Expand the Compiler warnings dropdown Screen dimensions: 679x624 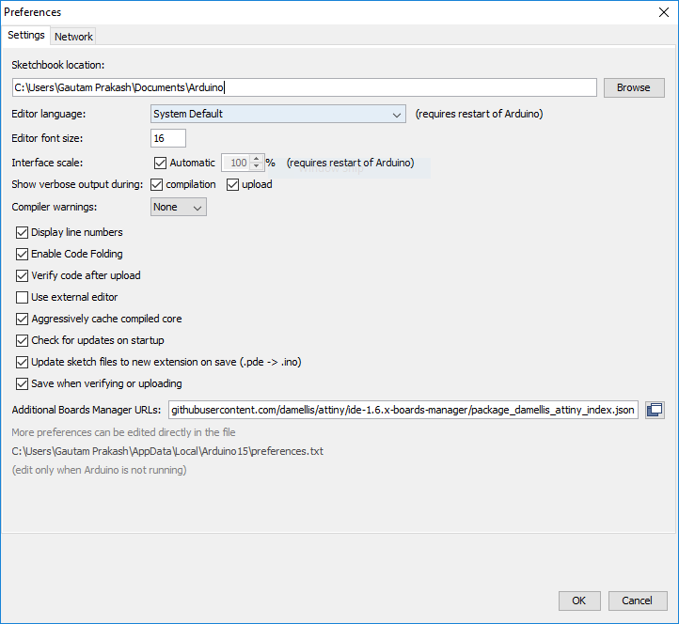(x=179, y=207)
